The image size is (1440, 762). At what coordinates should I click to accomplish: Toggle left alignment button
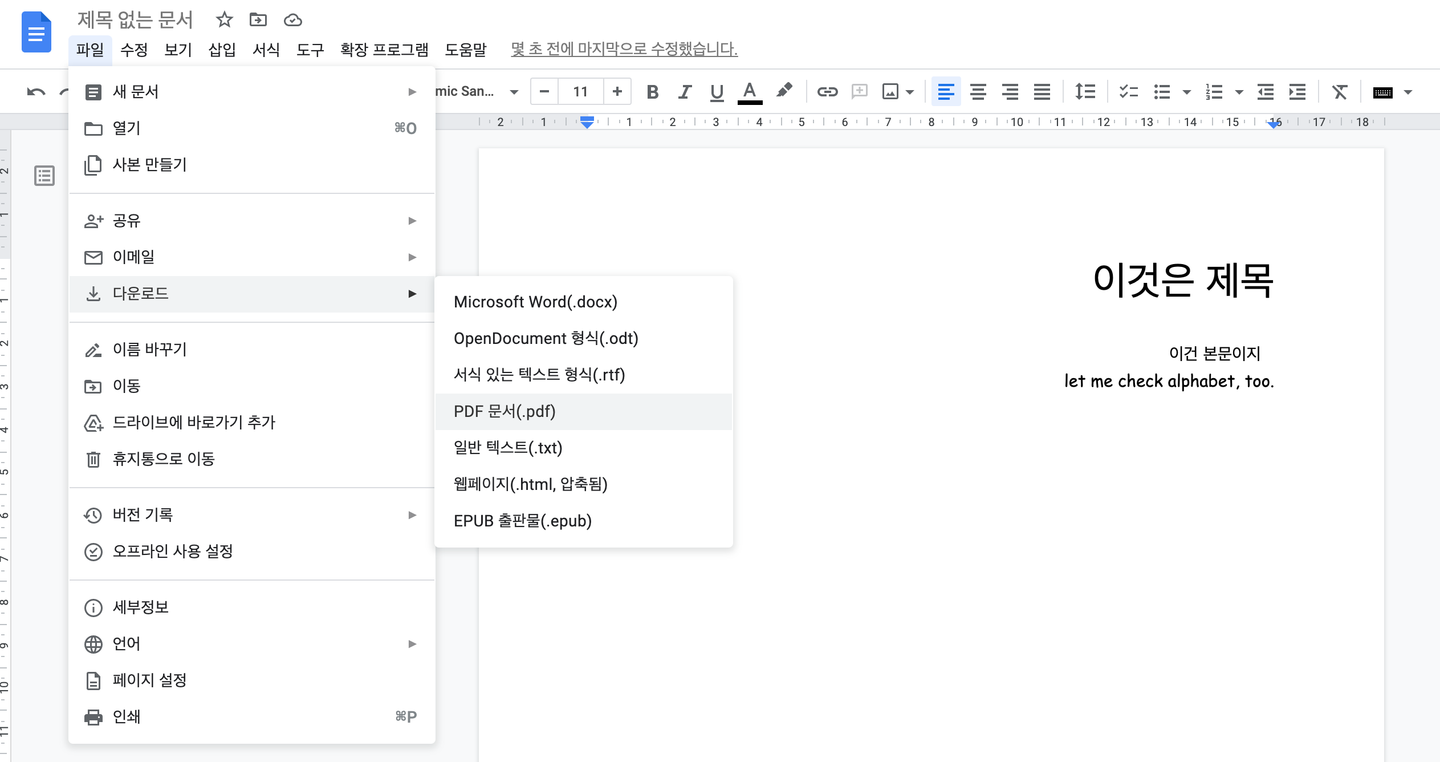pos(946,92)
